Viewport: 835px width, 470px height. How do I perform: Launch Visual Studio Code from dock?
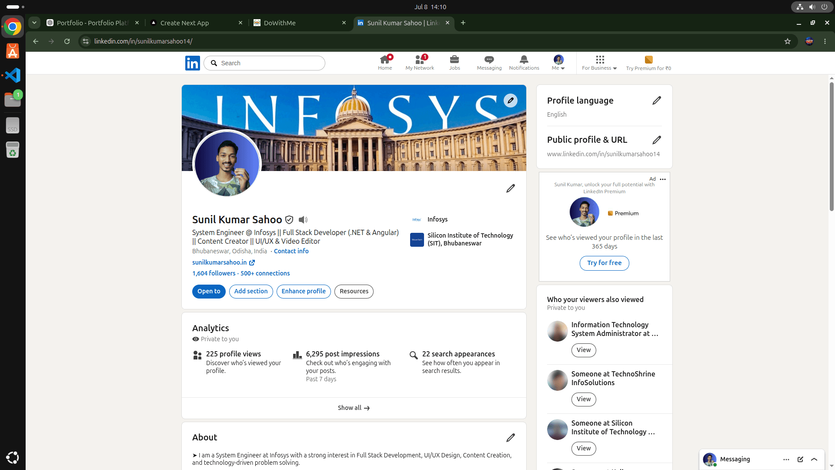click(13, 75)
